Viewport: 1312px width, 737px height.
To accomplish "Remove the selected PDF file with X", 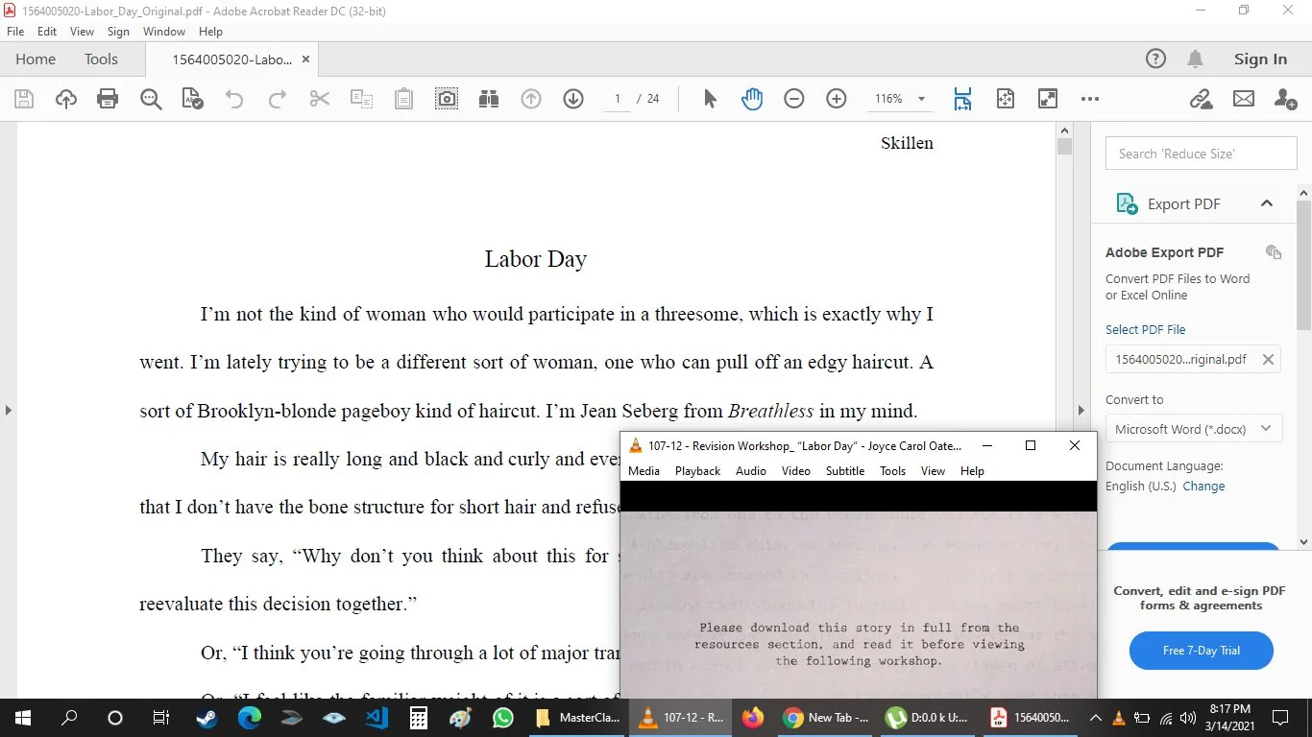I will click(x=1268, y=360).
